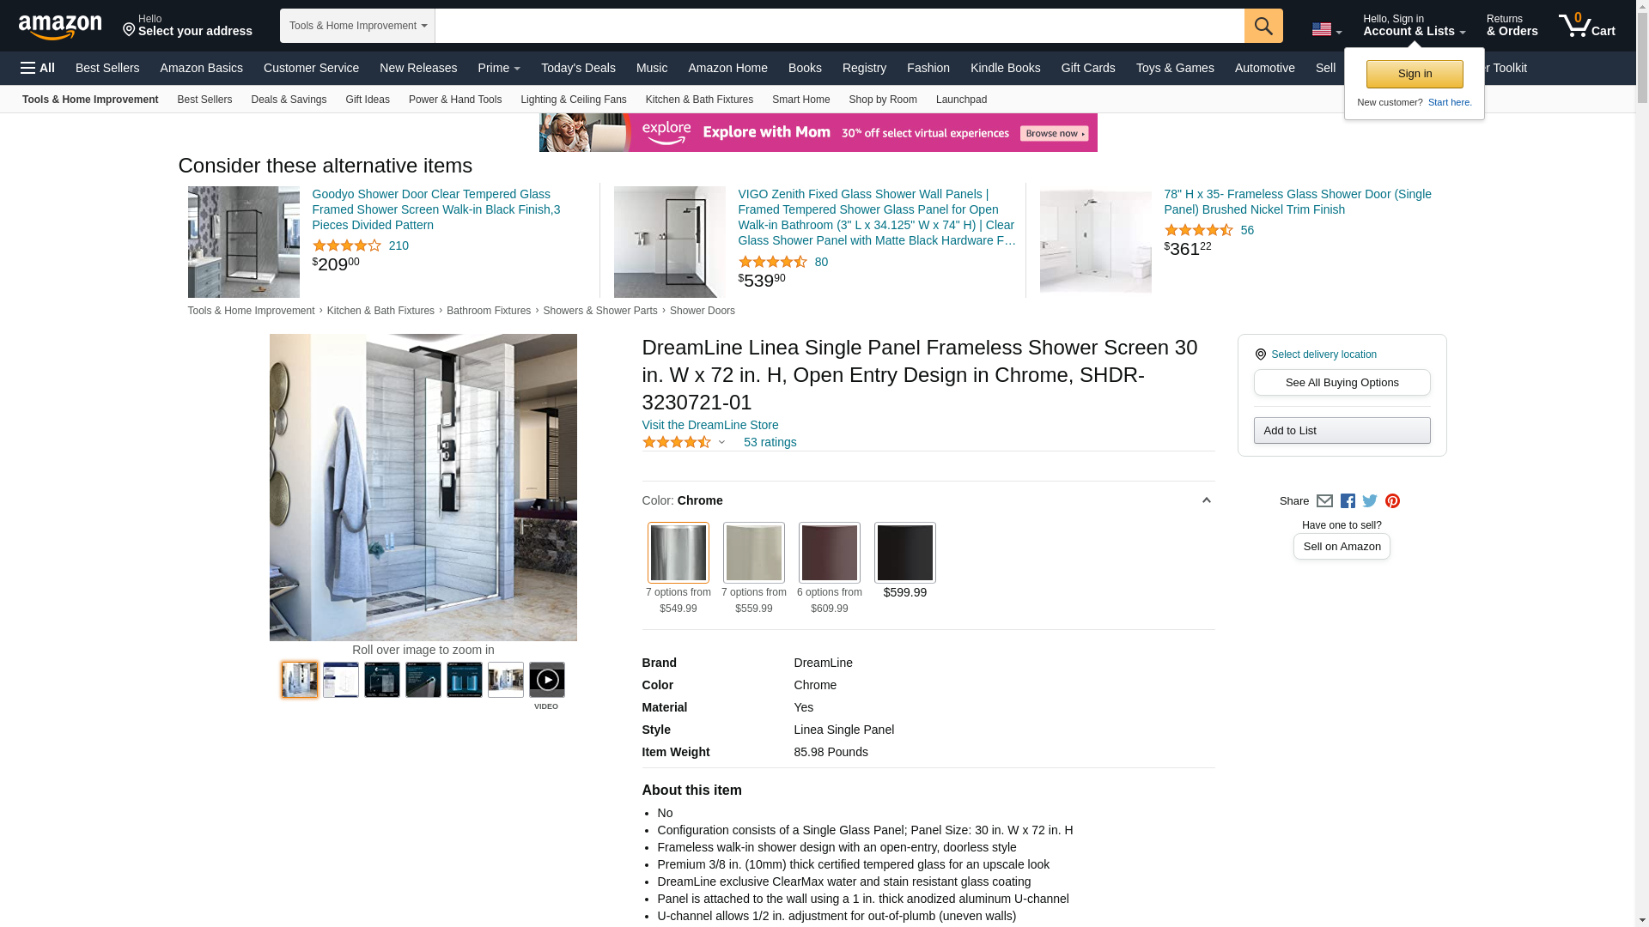Share product on Twitter icon
The width and height of the screenshot is (1649, 927).
pos(1370,501)
